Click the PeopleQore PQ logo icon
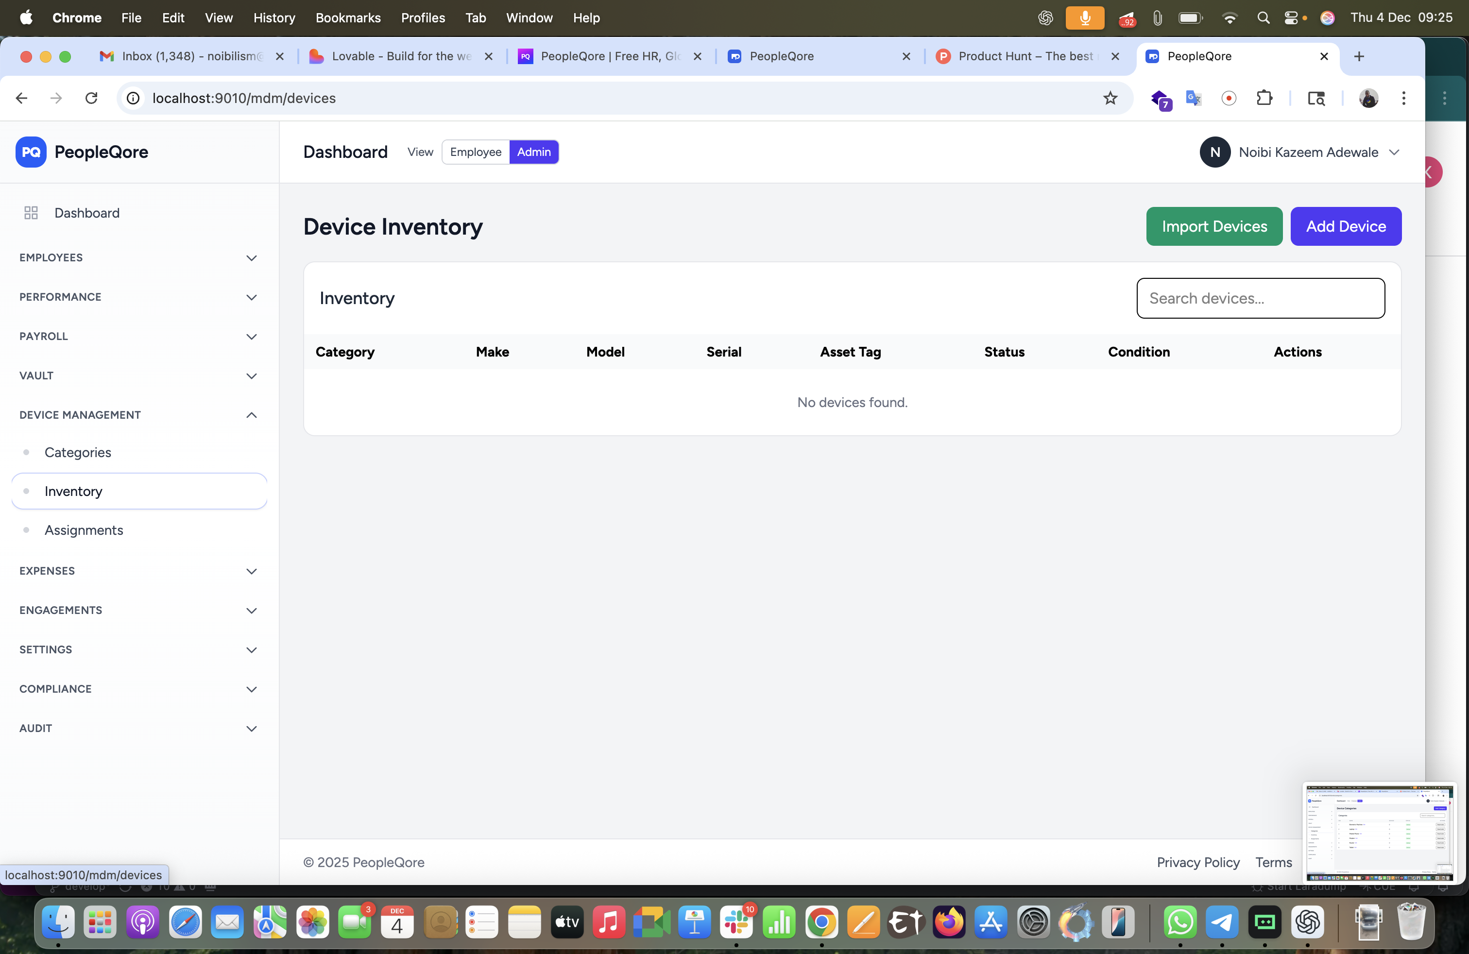 click(x=31, y=152)
